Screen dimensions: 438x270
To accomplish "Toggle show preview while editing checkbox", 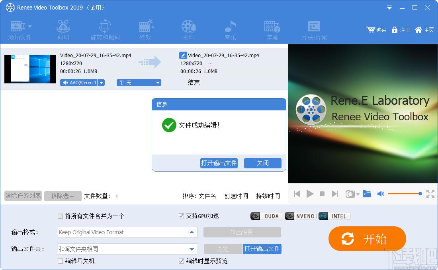I will 181,261.
